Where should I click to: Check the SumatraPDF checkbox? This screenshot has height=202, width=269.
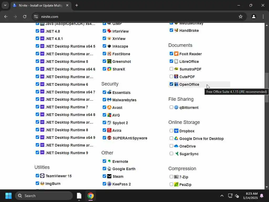[171, 69]
